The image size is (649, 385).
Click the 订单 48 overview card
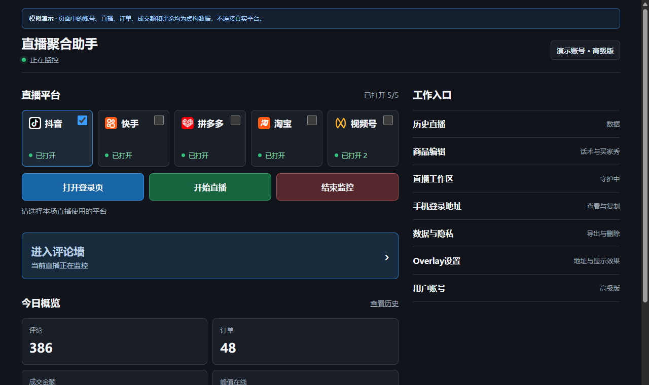(x=305, y=341)
